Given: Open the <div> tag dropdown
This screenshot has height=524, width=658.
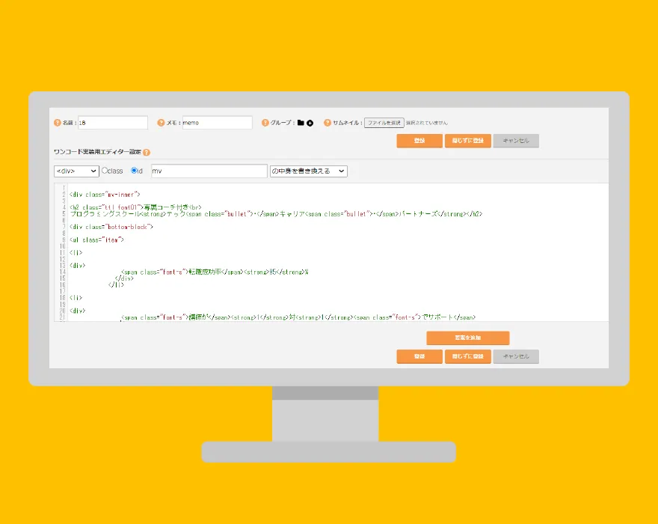Looking at the screenshot, I should pyautogui.click(x=76, y=171).
